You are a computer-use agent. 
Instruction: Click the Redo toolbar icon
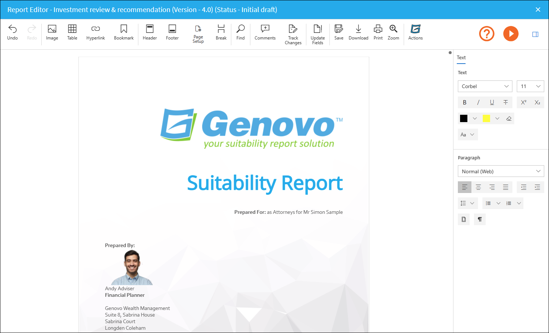32,33
